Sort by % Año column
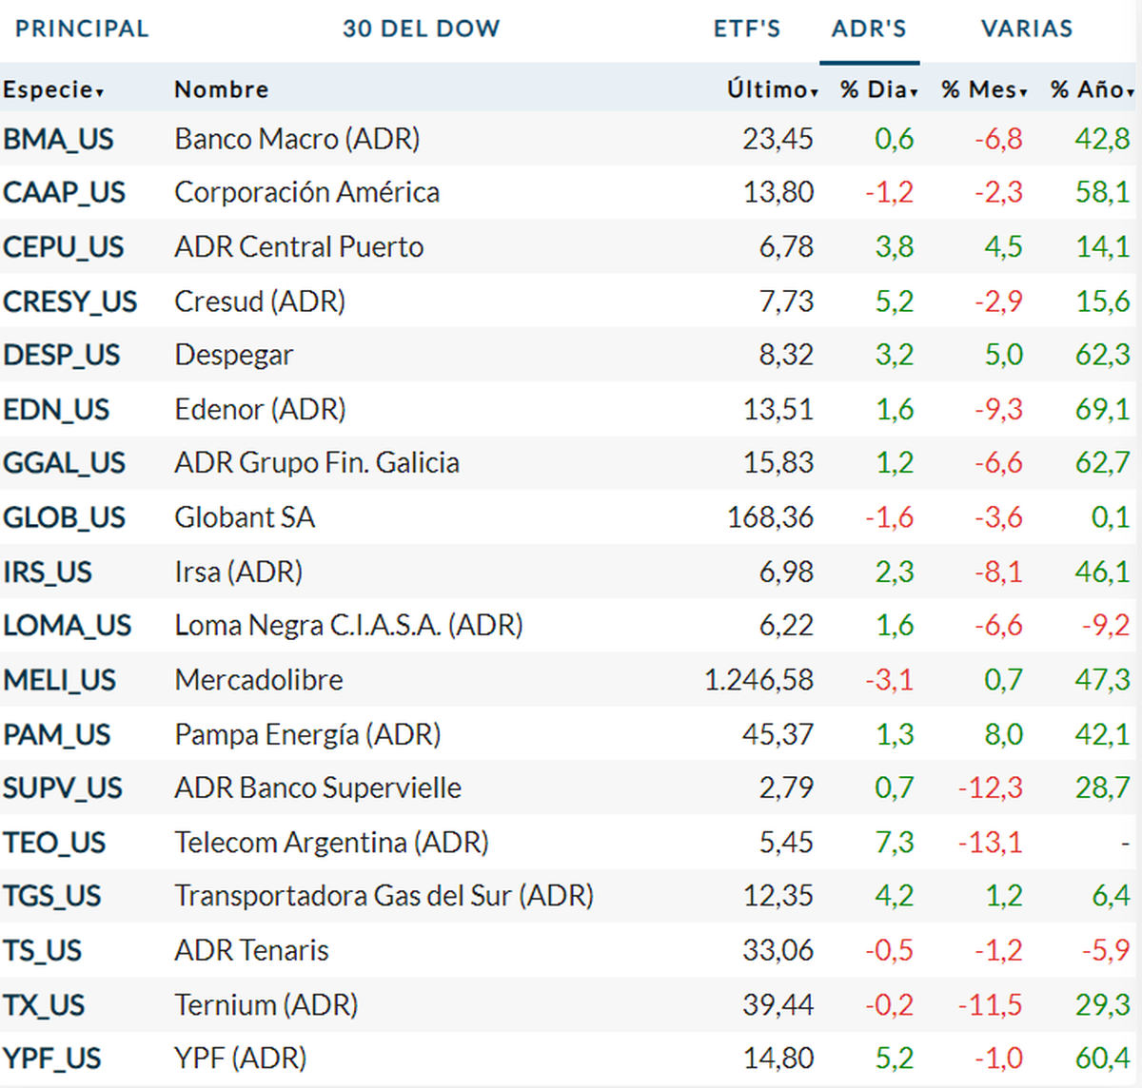The image size is (1142, 1088). pyautogui.click(x=1092, y=89)
